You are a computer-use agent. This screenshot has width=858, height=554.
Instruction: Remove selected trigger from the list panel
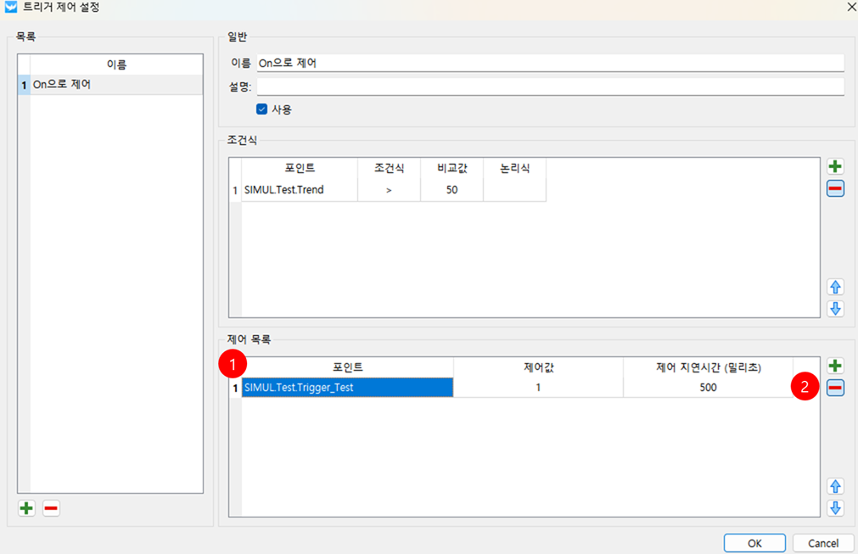[51, 508]
